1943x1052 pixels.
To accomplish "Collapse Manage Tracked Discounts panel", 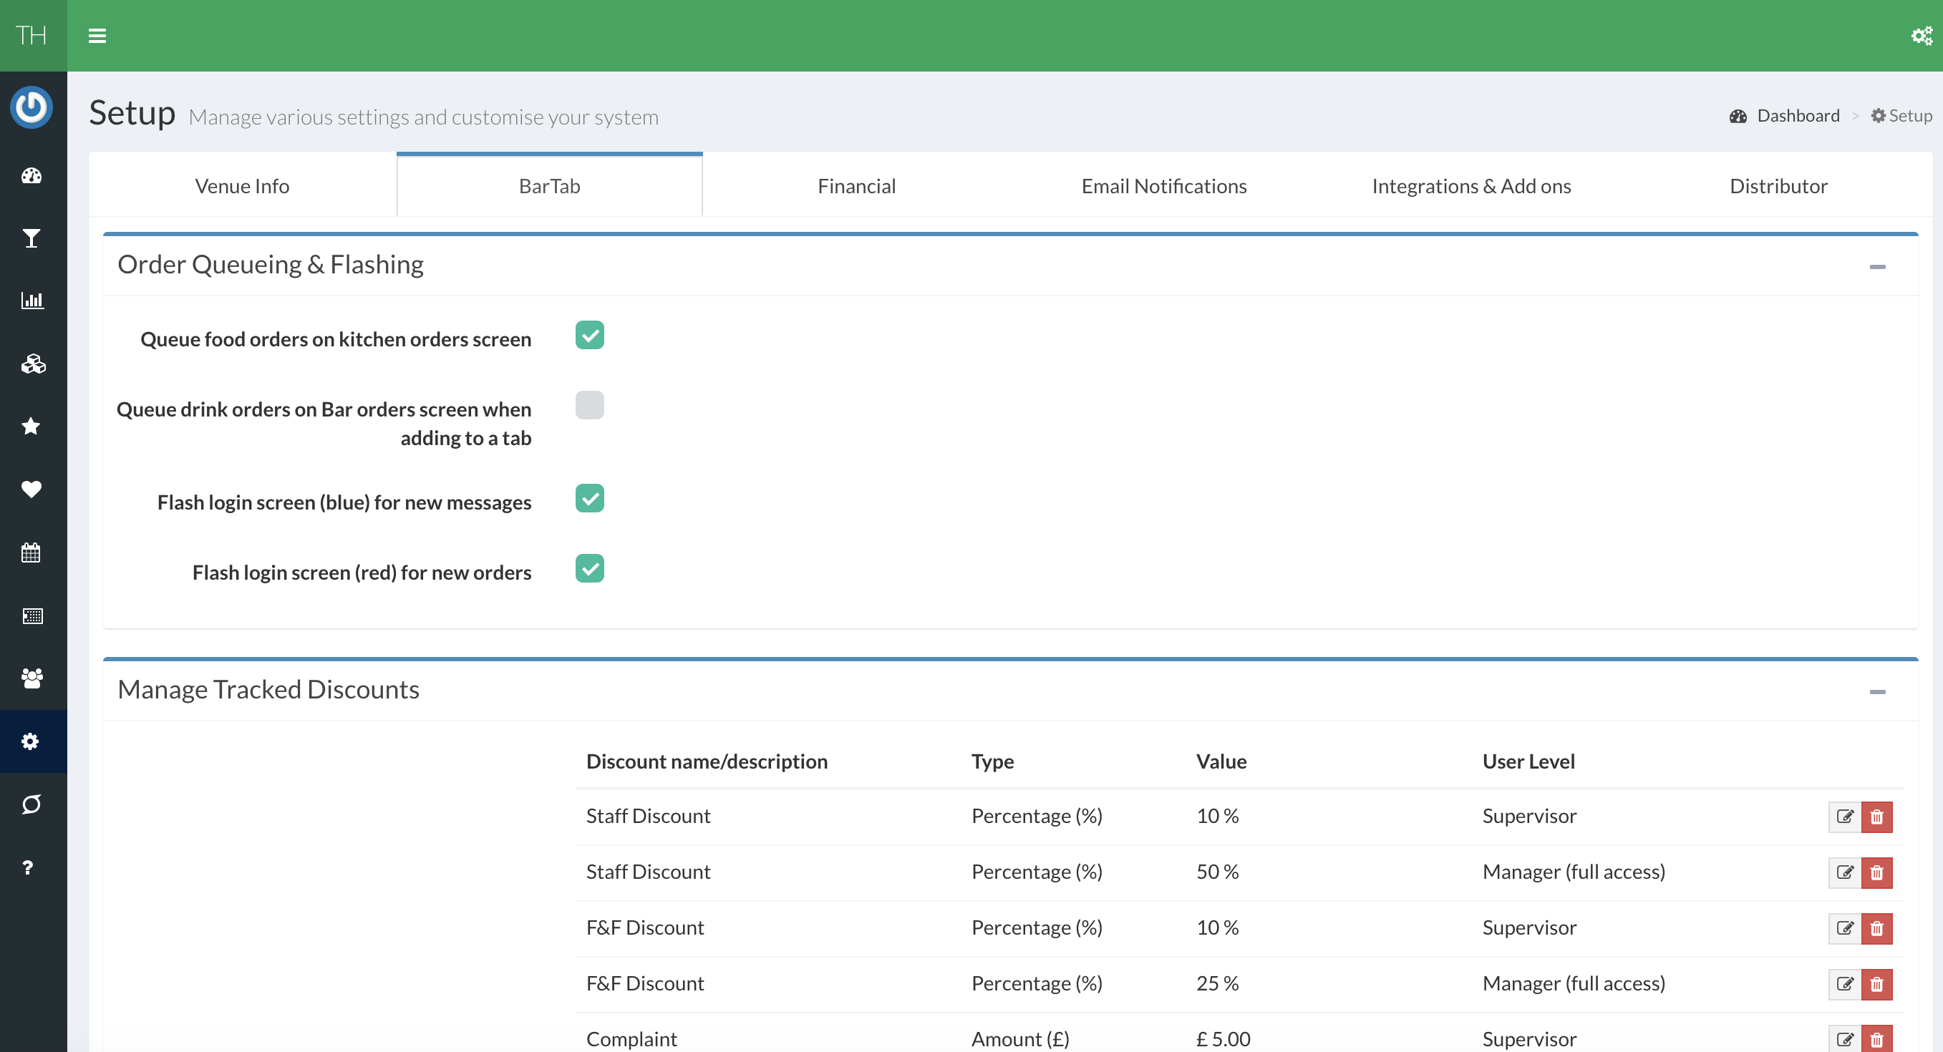I will click(1876, 691).
